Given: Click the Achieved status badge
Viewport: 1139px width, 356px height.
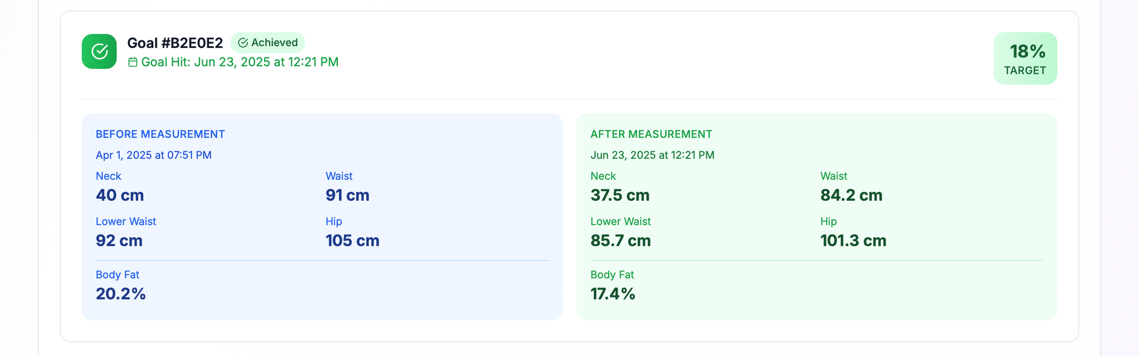Looking at the screenshot, I should 268,43.
